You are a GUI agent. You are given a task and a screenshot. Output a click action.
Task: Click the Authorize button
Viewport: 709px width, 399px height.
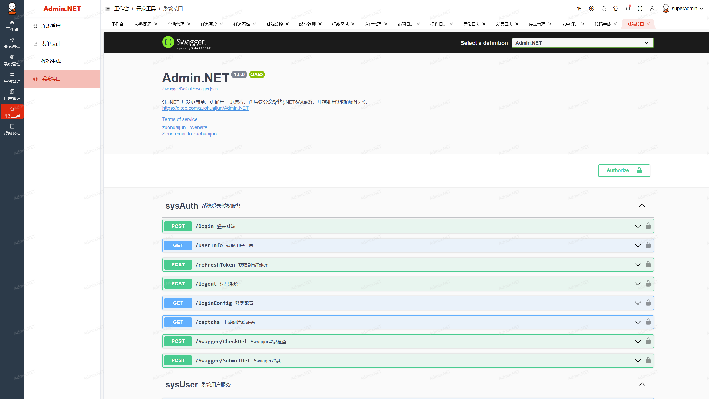[624, 170]
